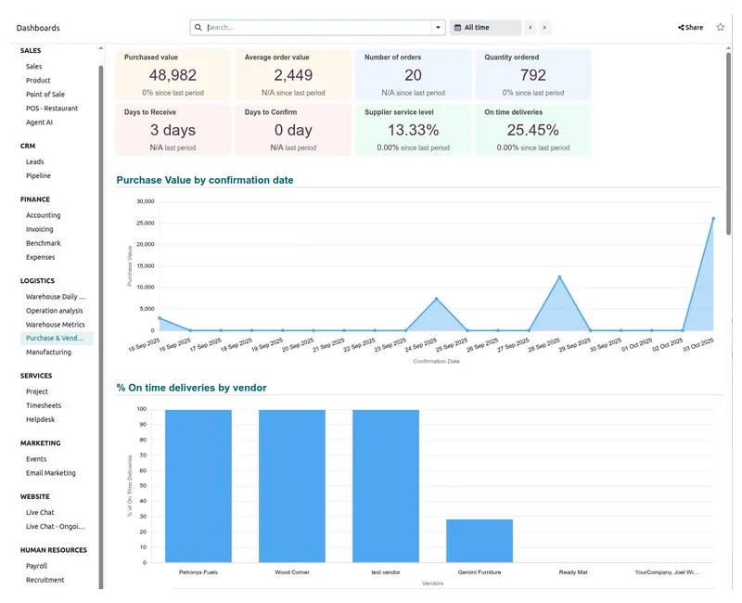Mark dashboard as favorite with star icon

pos(721,27)
